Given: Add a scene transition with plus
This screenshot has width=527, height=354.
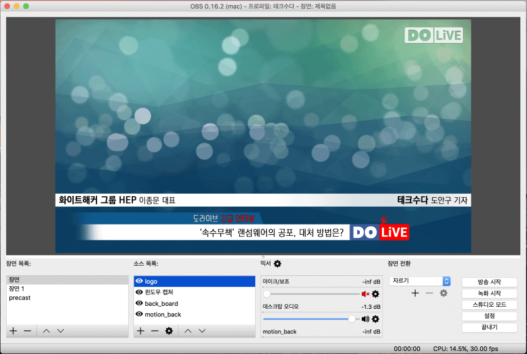Looking at the screenshot, I should coord(415,293).
